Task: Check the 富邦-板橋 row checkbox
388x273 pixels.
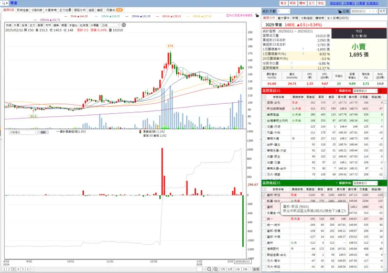Action: (264, 231)
